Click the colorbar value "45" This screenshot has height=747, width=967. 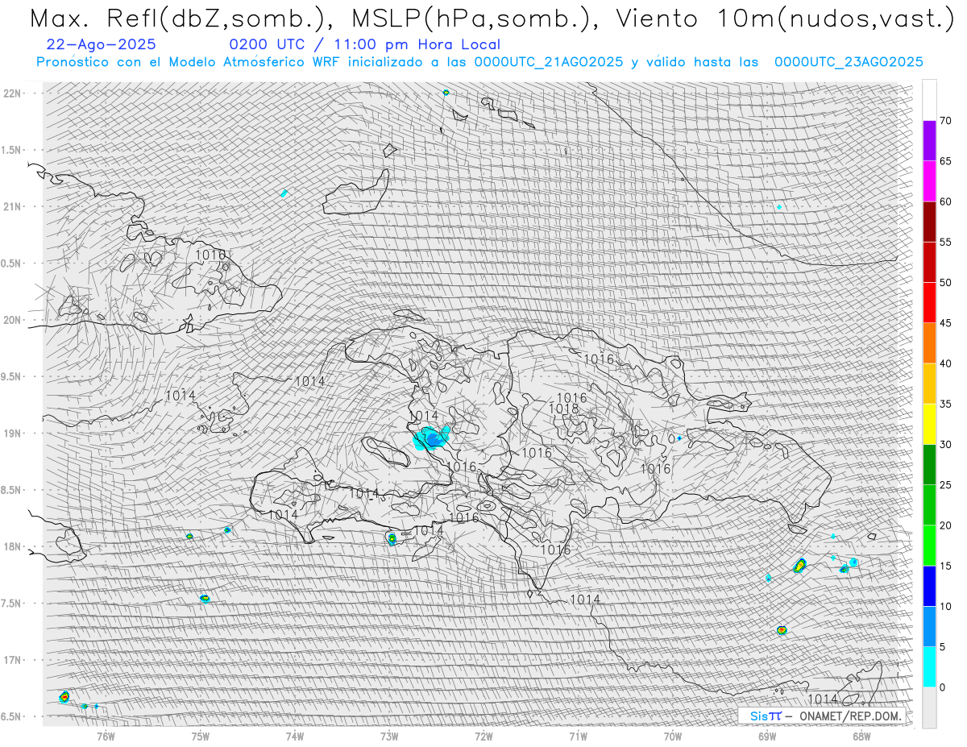tap(945, 323)
